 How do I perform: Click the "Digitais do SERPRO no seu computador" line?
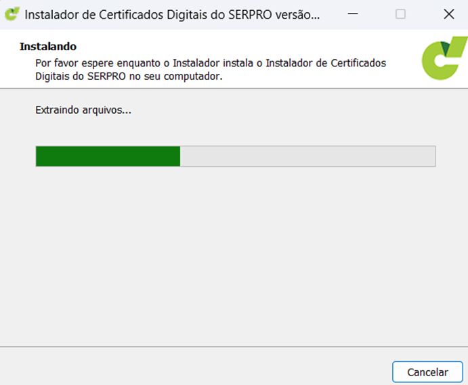(129, 77)
